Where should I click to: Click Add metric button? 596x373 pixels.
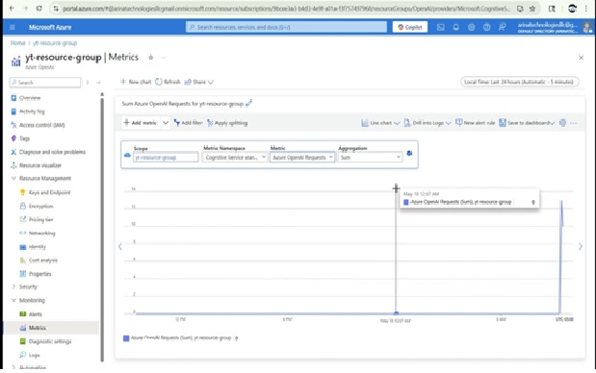tap(141, 122)
